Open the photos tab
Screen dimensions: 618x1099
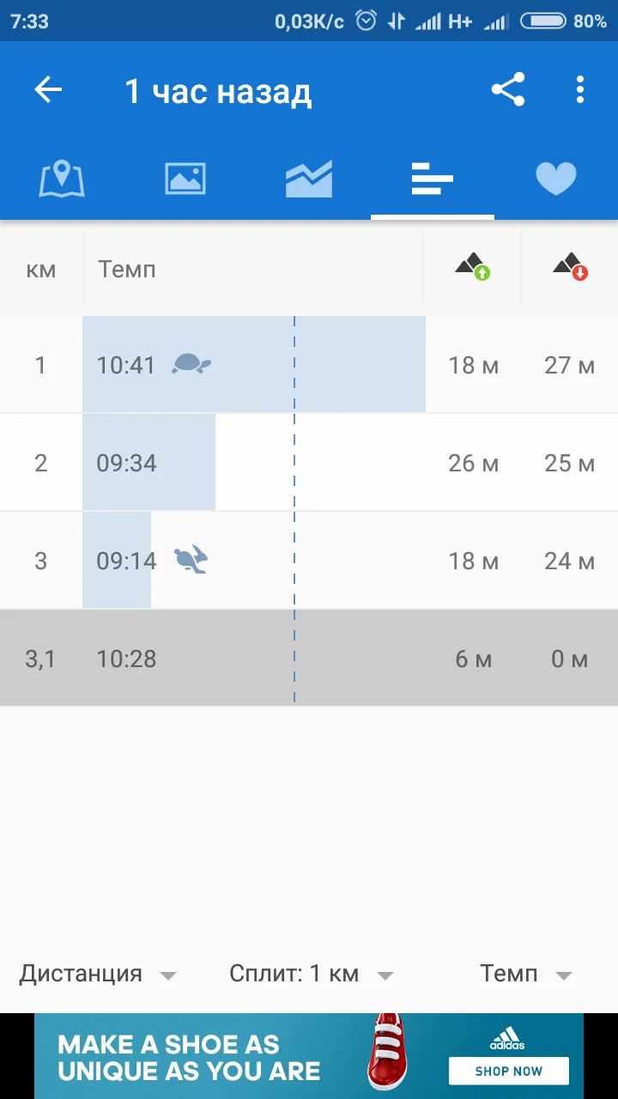(185, 179)
